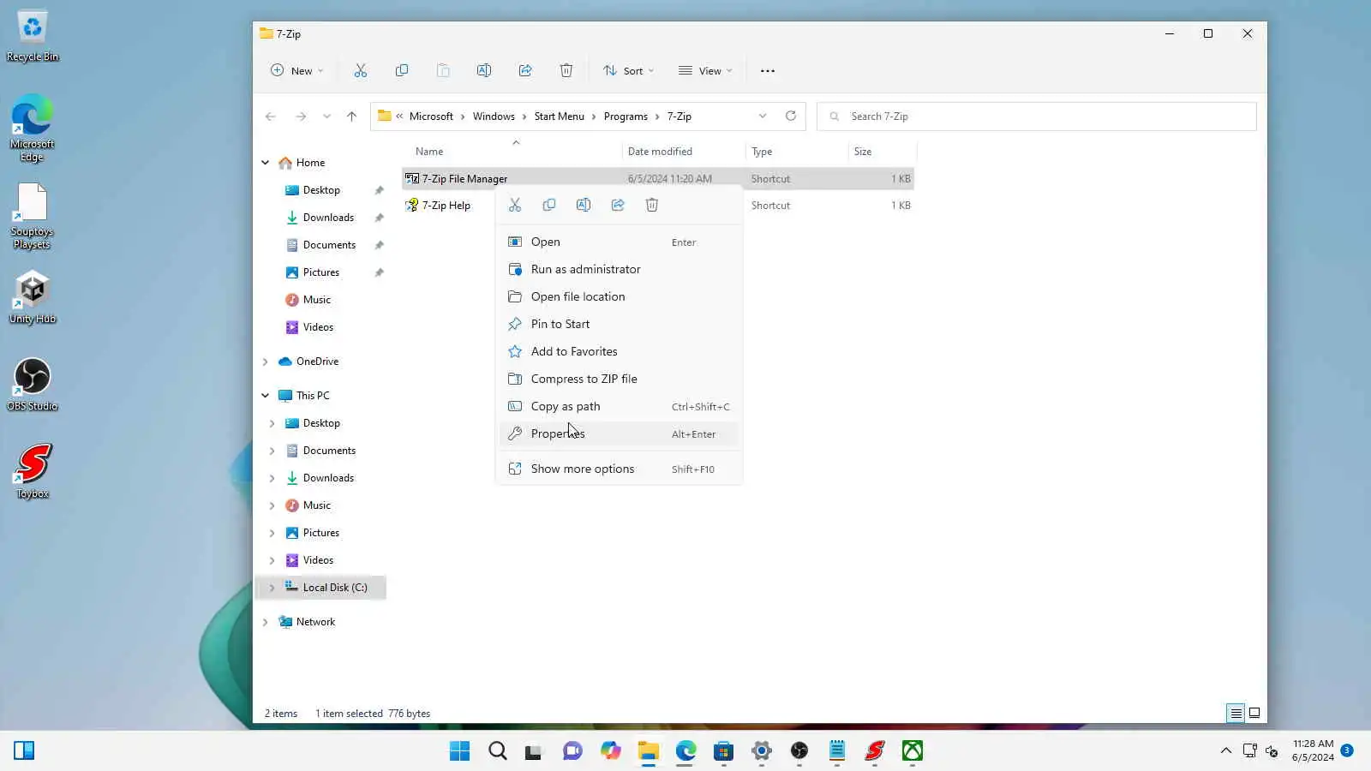Click Show more options
The height and width of the screenshot is (771, 1371).
pos(619,469)
